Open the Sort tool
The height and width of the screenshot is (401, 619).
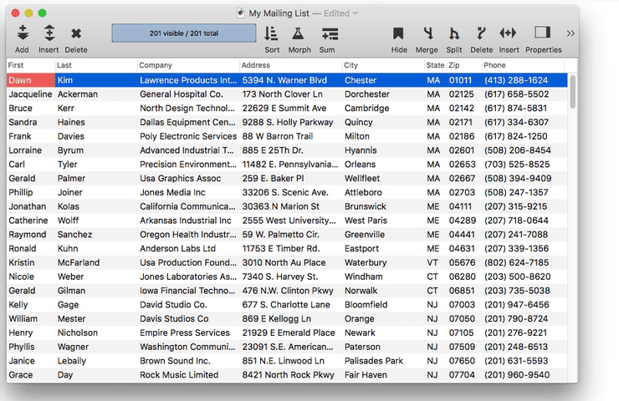tap(272, 33)
